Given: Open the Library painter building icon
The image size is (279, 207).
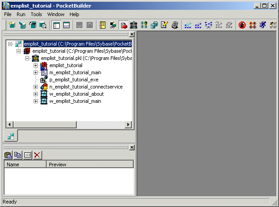Looking at the screenshot, I should [134, 25].
